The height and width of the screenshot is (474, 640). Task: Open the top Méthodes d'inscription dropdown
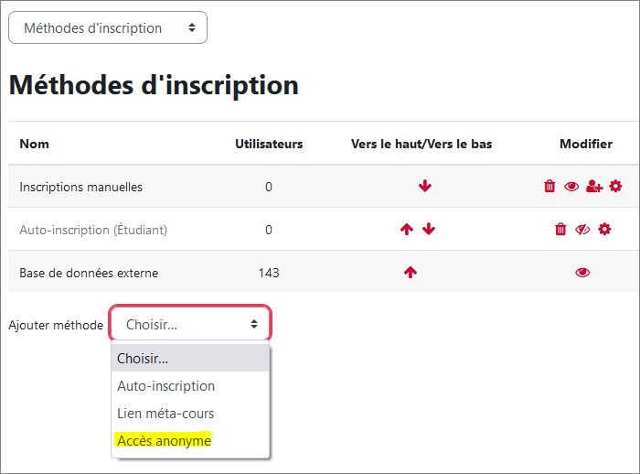coord(108,27)
